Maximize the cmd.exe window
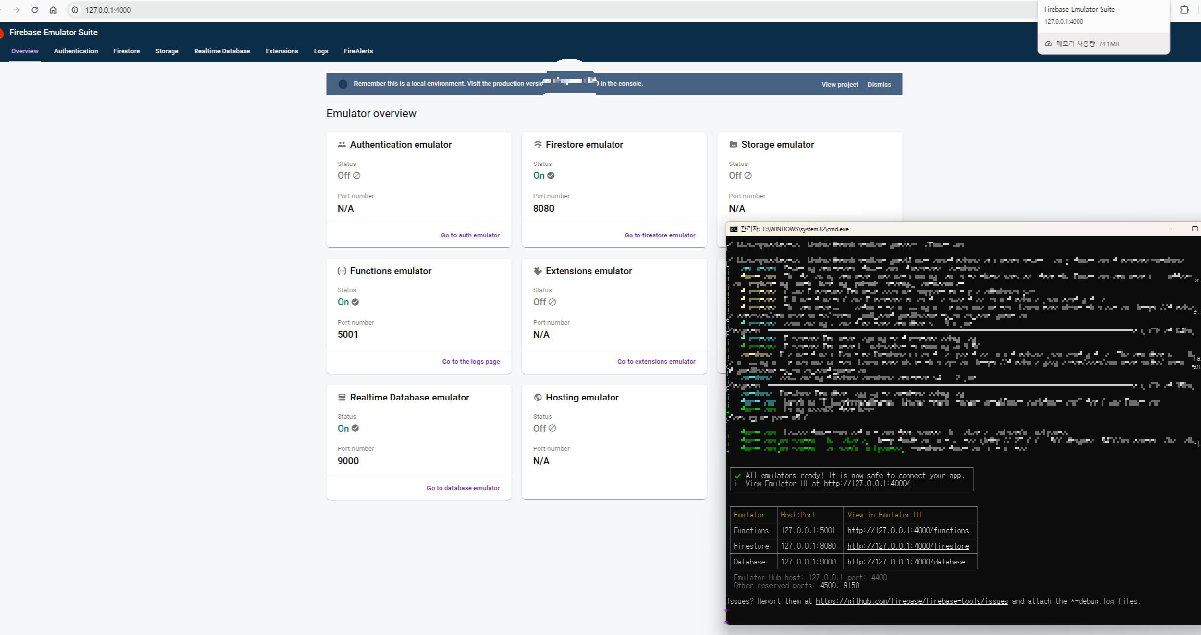1201x635 pixels. [x=1194, y=229]
